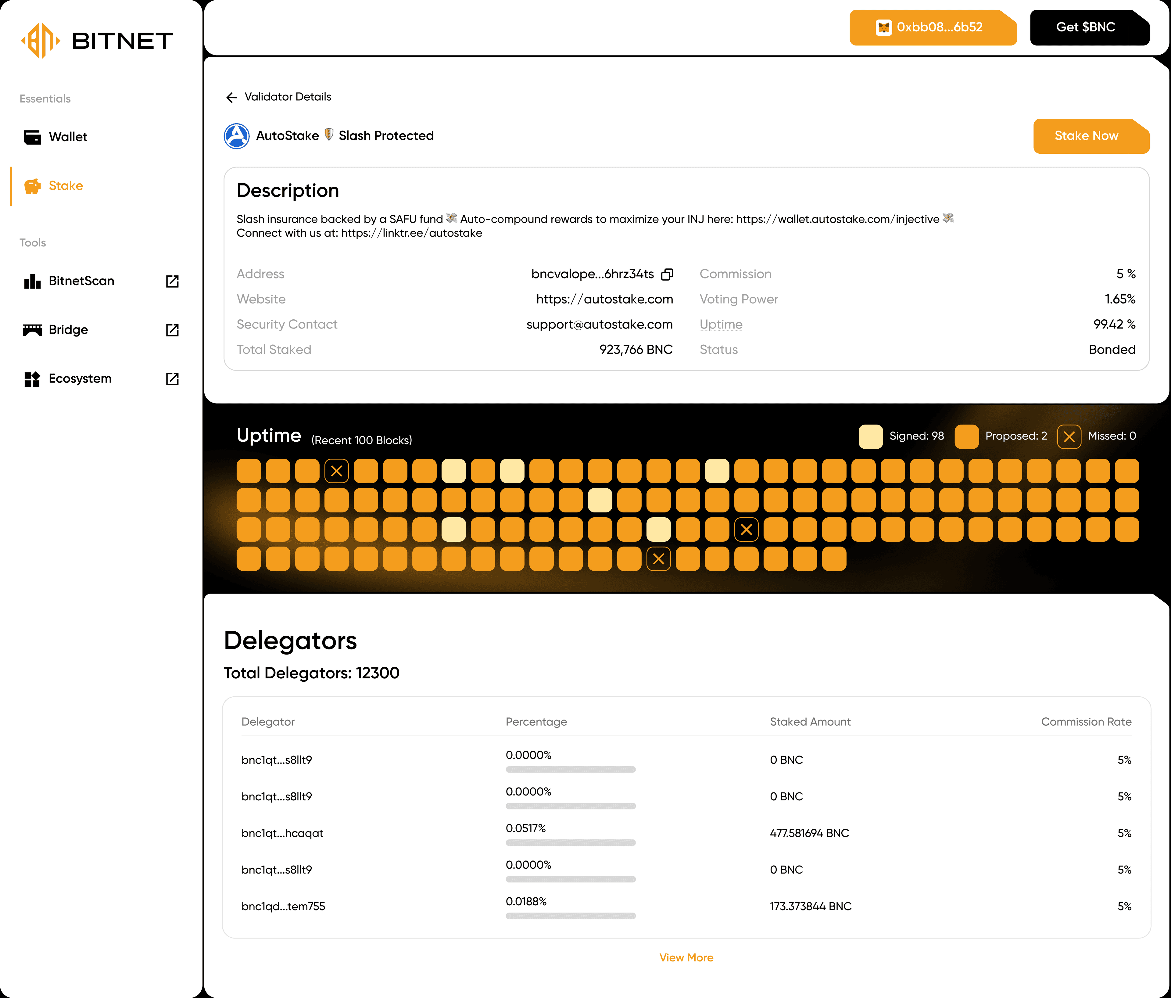The image size is (1171, 998).
Task: Open BitnetScan external link icon
Action: tap(172, 281)
